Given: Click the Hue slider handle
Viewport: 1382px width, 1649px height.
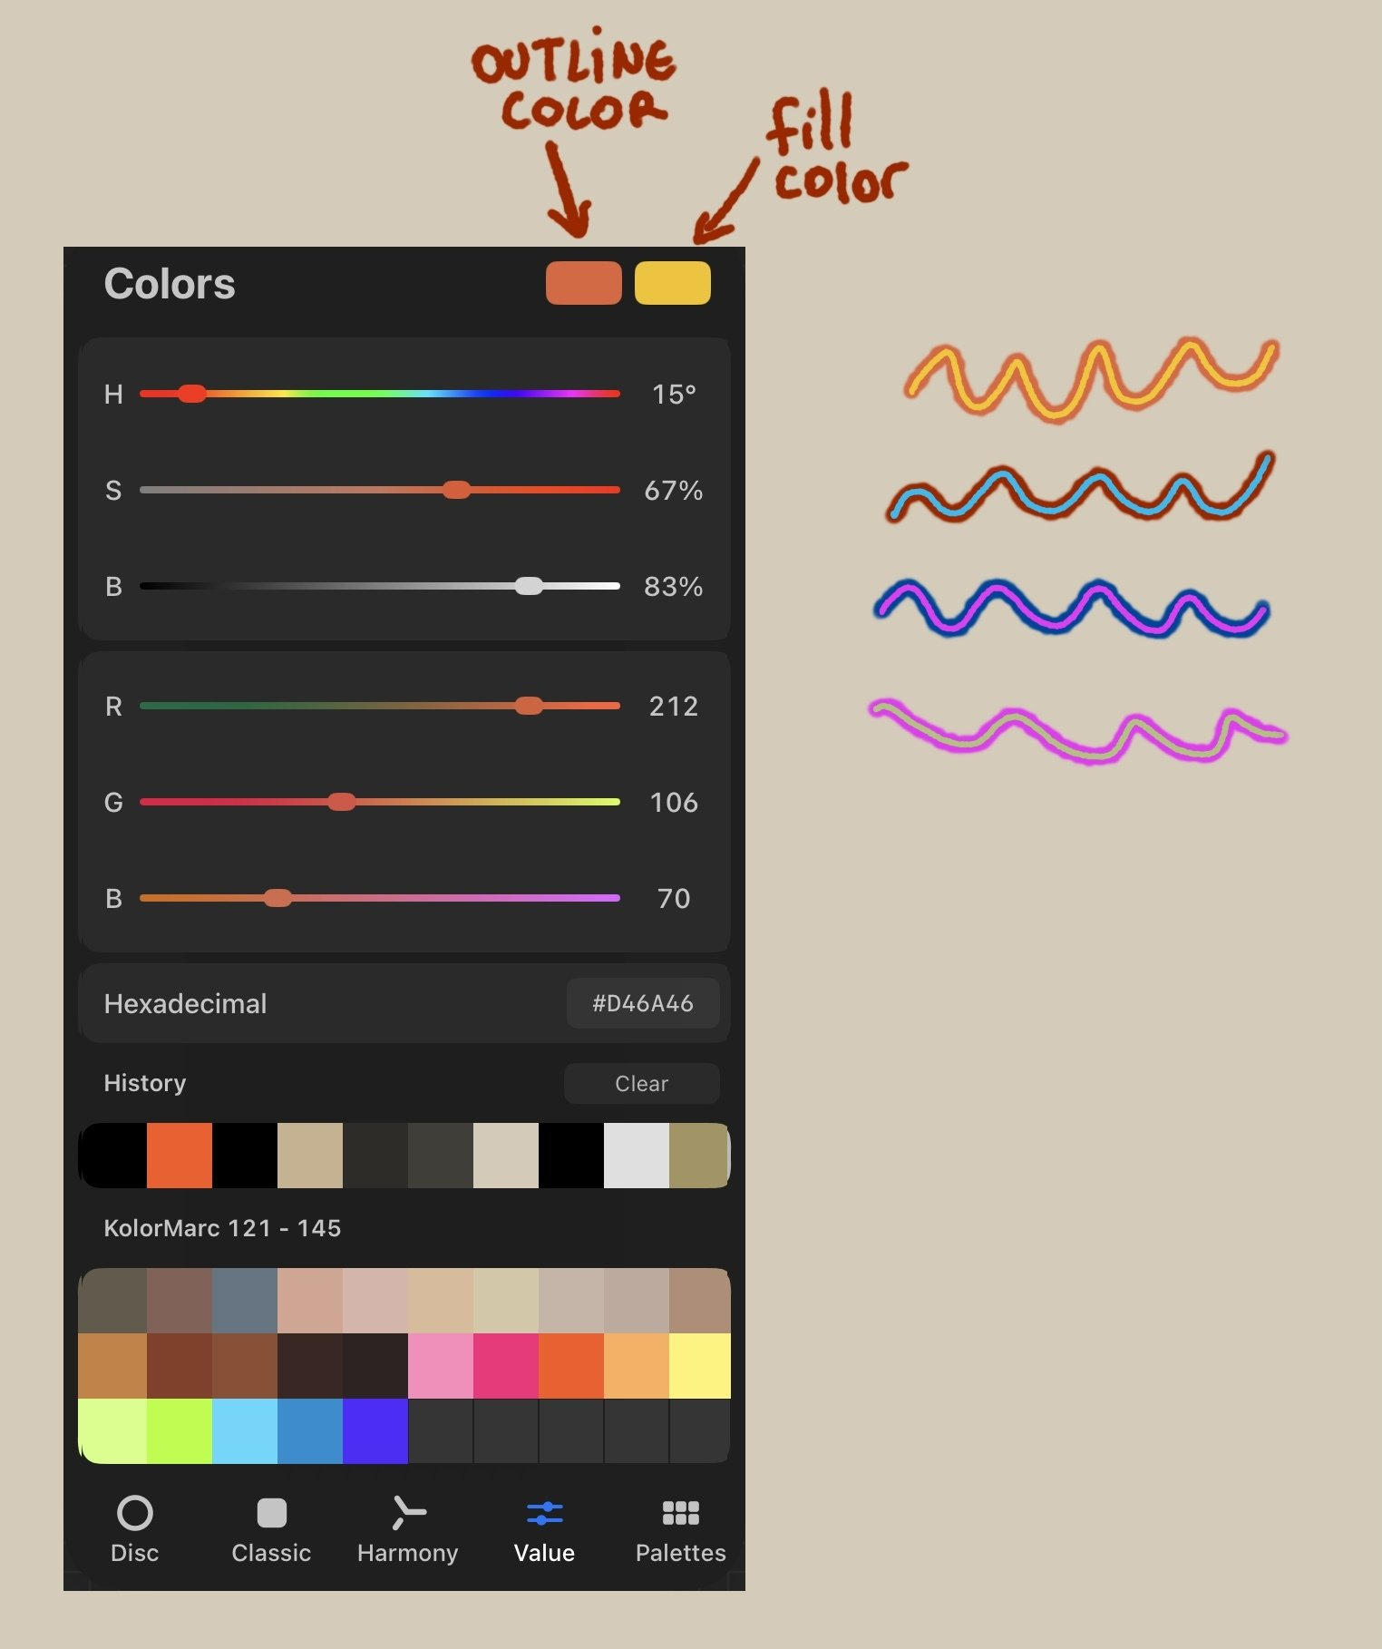Looking at the screenshot, I should click(x=191, y=394).
